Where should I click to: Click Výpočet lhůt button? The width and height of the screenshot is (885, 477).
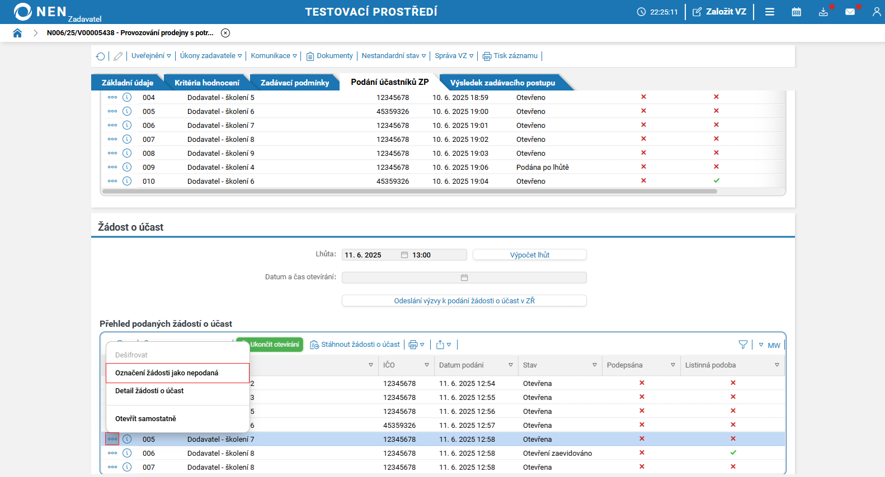(x=530, y=255)
